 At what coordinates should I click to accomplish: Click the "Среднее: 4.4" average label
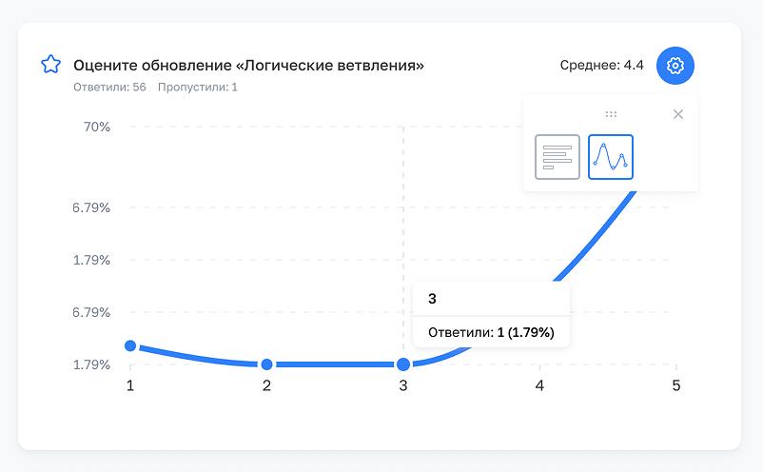point(601,66)
